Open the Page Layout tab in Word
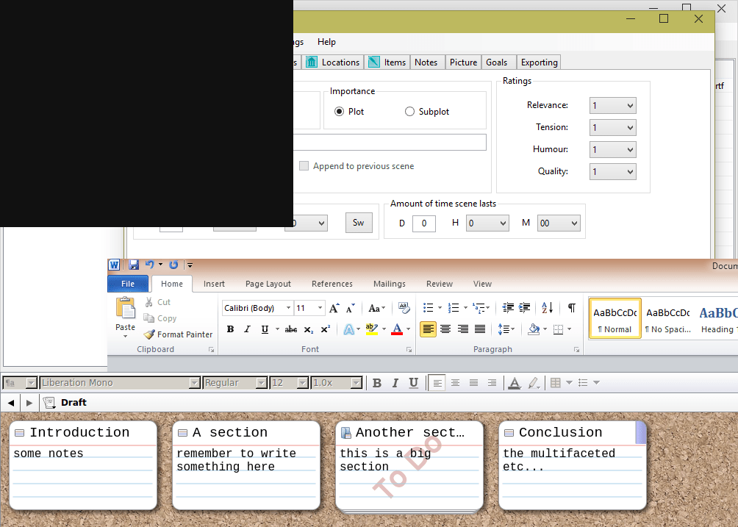The height and width of the screenshot is (527, 738). (x=268, y=284)
